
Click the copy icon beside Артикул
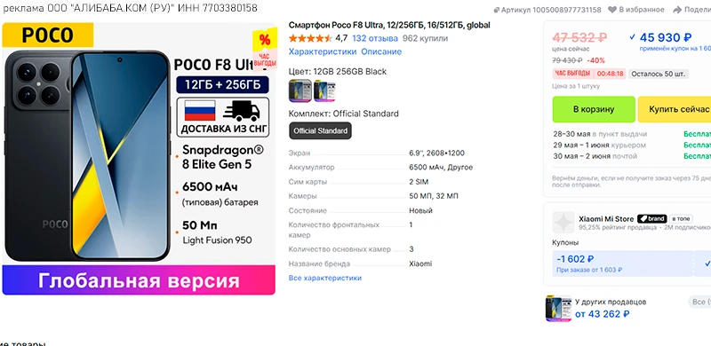tap(497, 10)
